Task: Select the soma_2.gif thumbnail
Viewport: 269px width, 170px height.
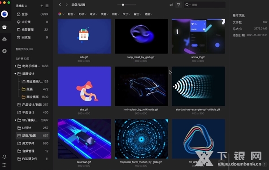Action: [x=198, y=36]
